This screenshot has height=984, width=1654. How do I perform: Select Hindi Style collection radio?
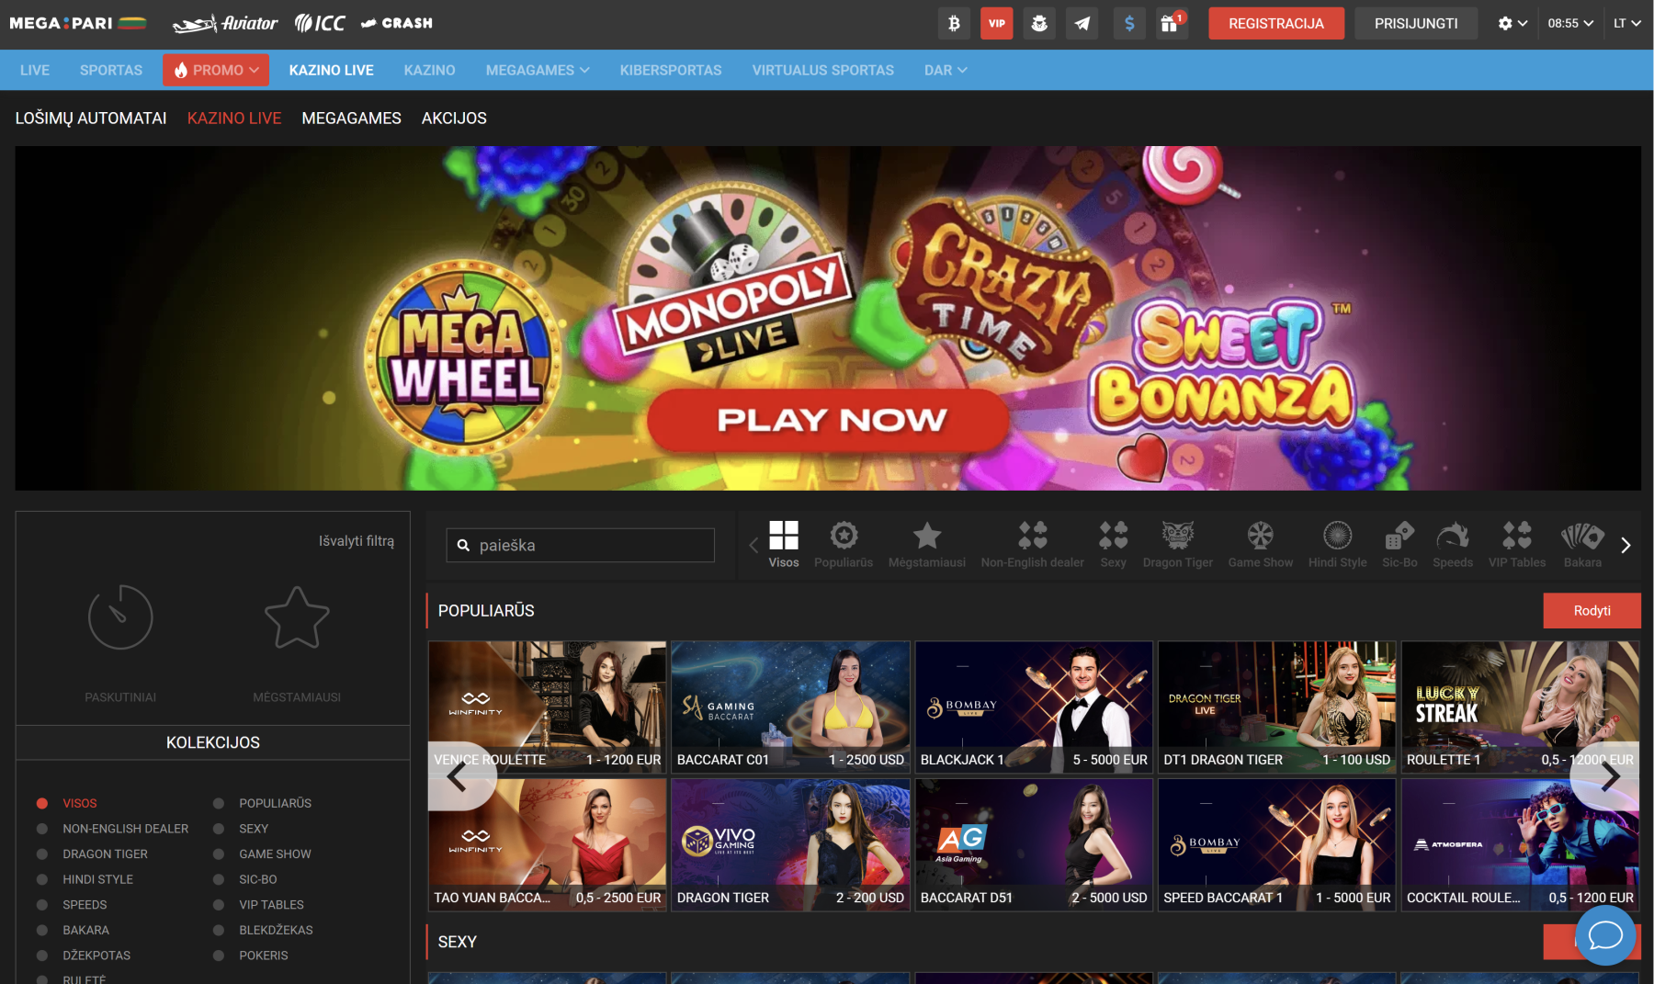tap(42, 879)
